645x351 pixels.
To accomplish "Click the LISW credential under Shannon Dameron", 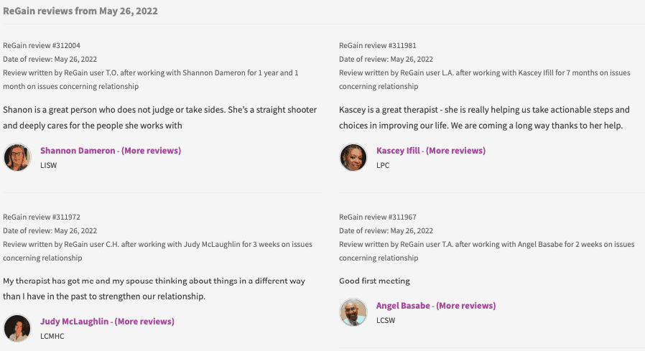I will (49, 165).
